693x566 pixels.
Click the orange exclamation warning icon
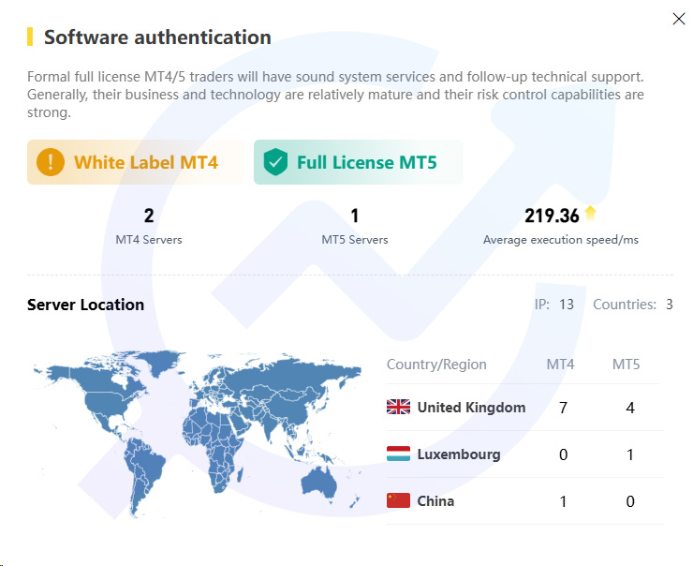pos(51,162)
